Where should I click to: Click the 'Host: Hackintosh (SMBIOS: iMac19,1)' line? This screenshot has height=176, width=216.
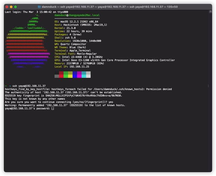(x=81, y=25)
